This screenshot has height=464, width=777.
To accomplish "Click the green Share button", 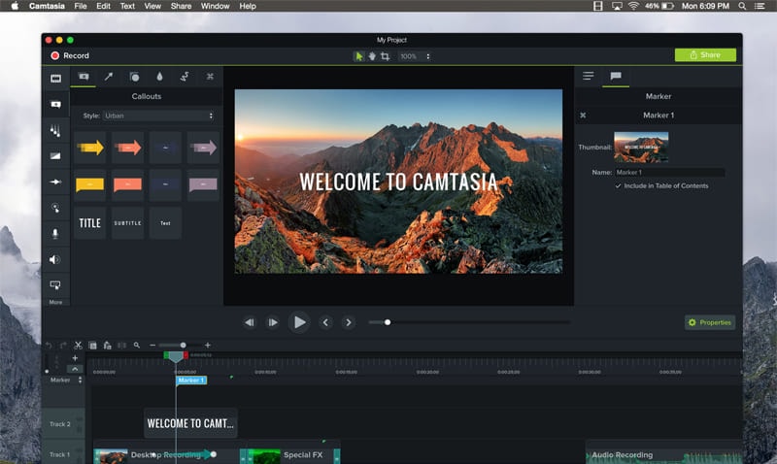I will pyautogui.click(x=705, y=55).
